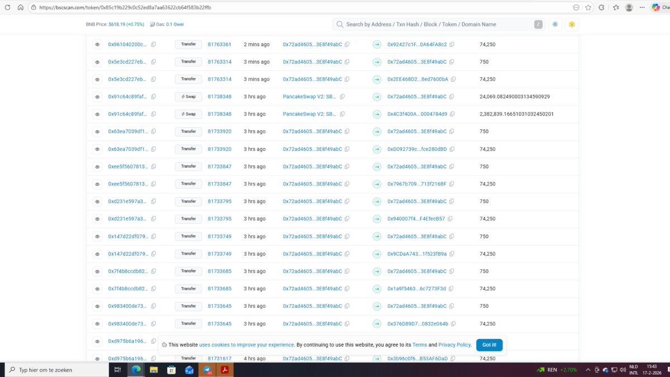Copy recipient address 0x3b96c0f6...B53AF6DaD
670x377 pixels.
(x=453, y=359)
